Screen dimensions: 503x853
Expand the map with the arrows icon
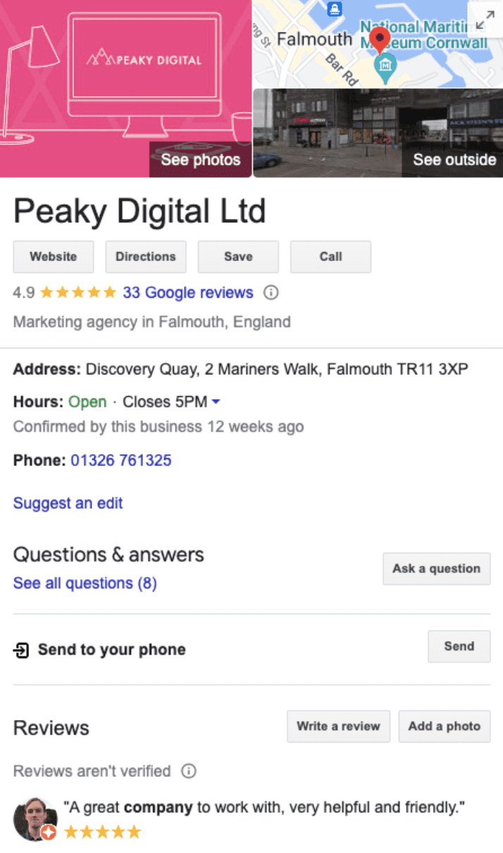click(x=484, y=20)
